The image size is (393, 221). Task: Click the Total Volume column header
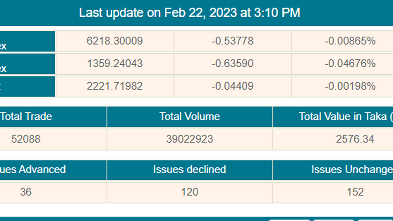pyautogui.click(x=190, y=117)
